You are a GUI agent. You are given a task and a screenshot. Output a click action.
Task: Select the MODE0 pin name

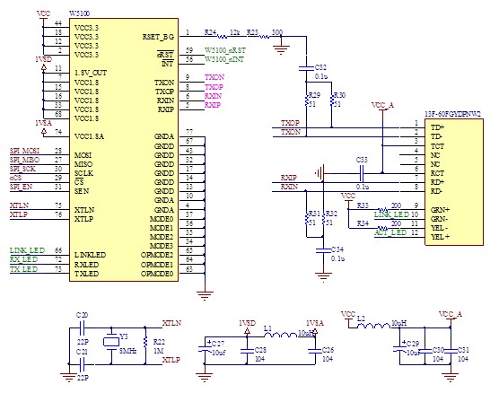click(x=162, y=219)
